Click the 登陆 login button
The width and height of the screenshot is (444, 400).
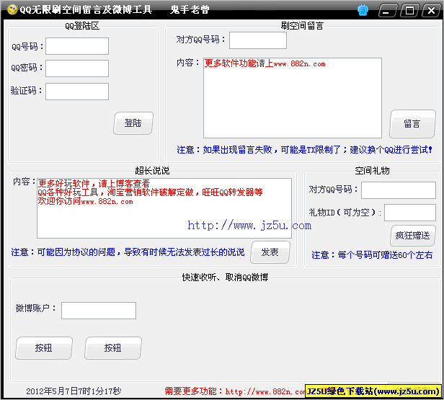(x=133, y=123)
